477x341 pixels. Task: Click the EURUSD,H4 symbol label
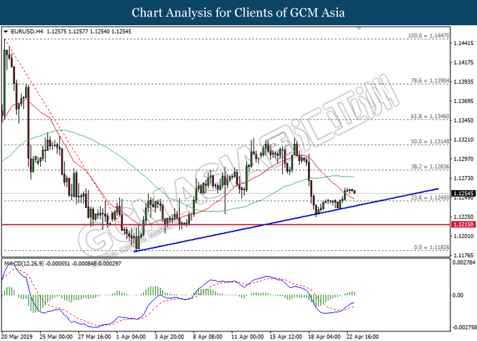[26, 31]
